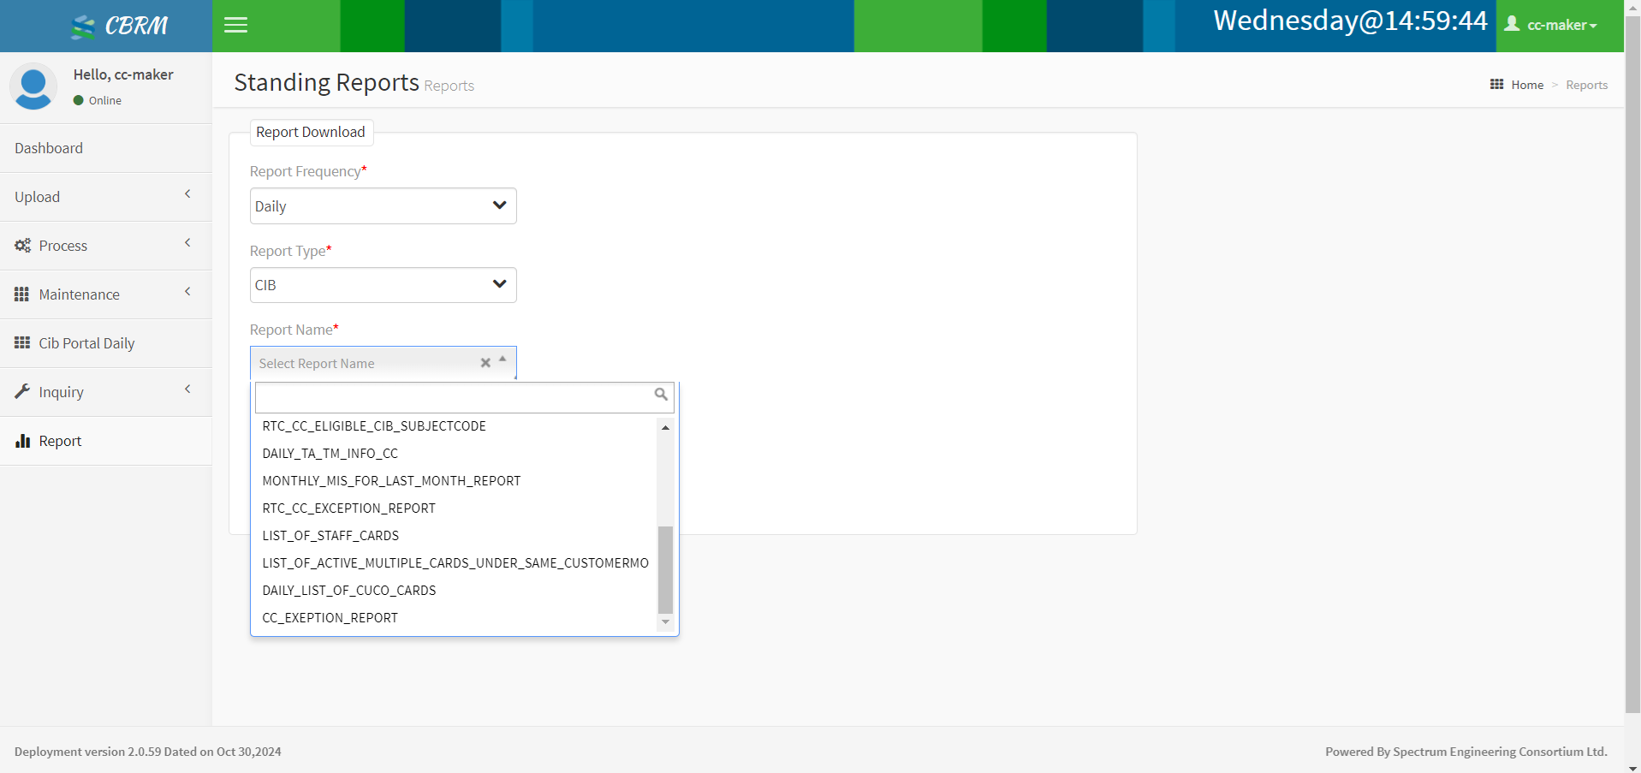Screen dimensions: 1641x773
Task: Toggle the hamburger sidebar menu
Action: pyautogui.click(x=235, y=26)
